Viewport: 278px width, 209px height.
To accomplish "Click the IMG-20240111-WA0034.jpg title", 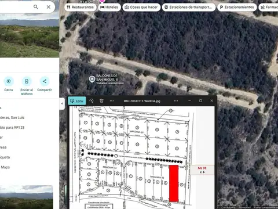I will (x=142, y=101).
